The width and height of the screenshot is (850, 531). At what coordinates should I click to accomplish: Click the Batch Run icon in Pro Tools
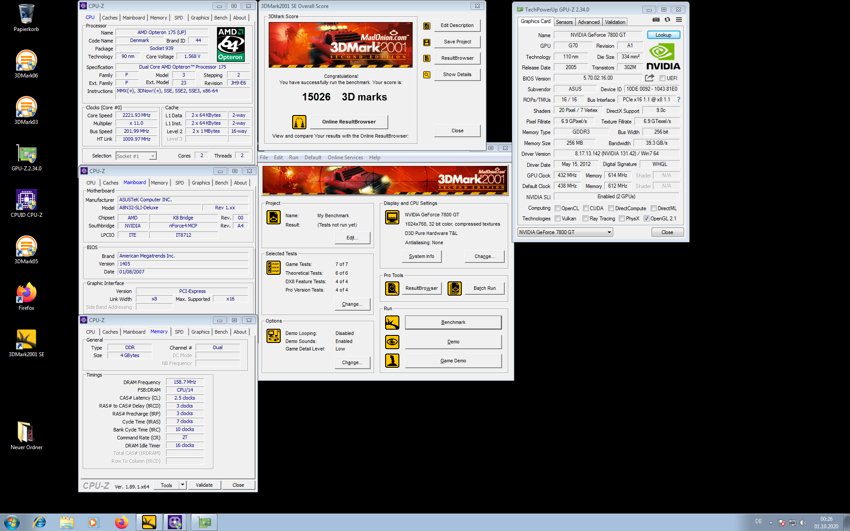tap(455, 288)
